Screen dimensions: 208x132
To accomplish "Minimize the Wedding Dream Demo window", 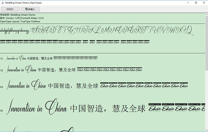I will pos(188,3).
